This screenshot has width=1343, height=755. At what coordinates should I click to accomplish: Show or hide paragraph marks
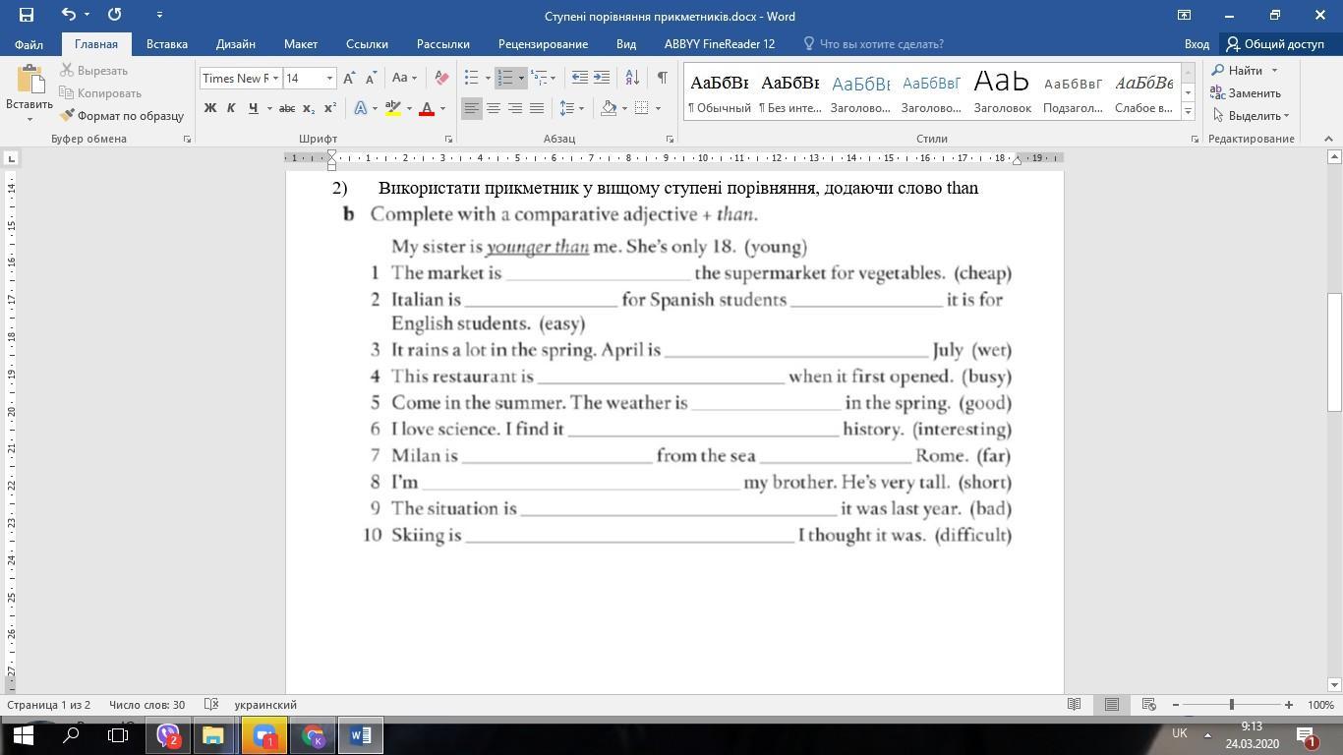coord(663,79)
